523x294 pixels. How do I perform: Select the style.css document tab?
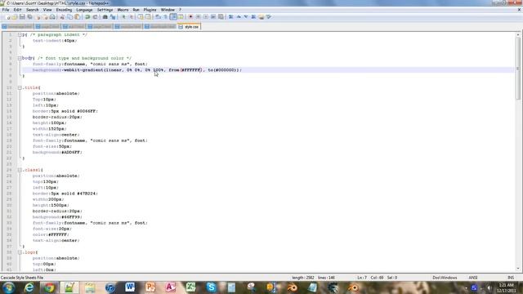tap(189, 27)
